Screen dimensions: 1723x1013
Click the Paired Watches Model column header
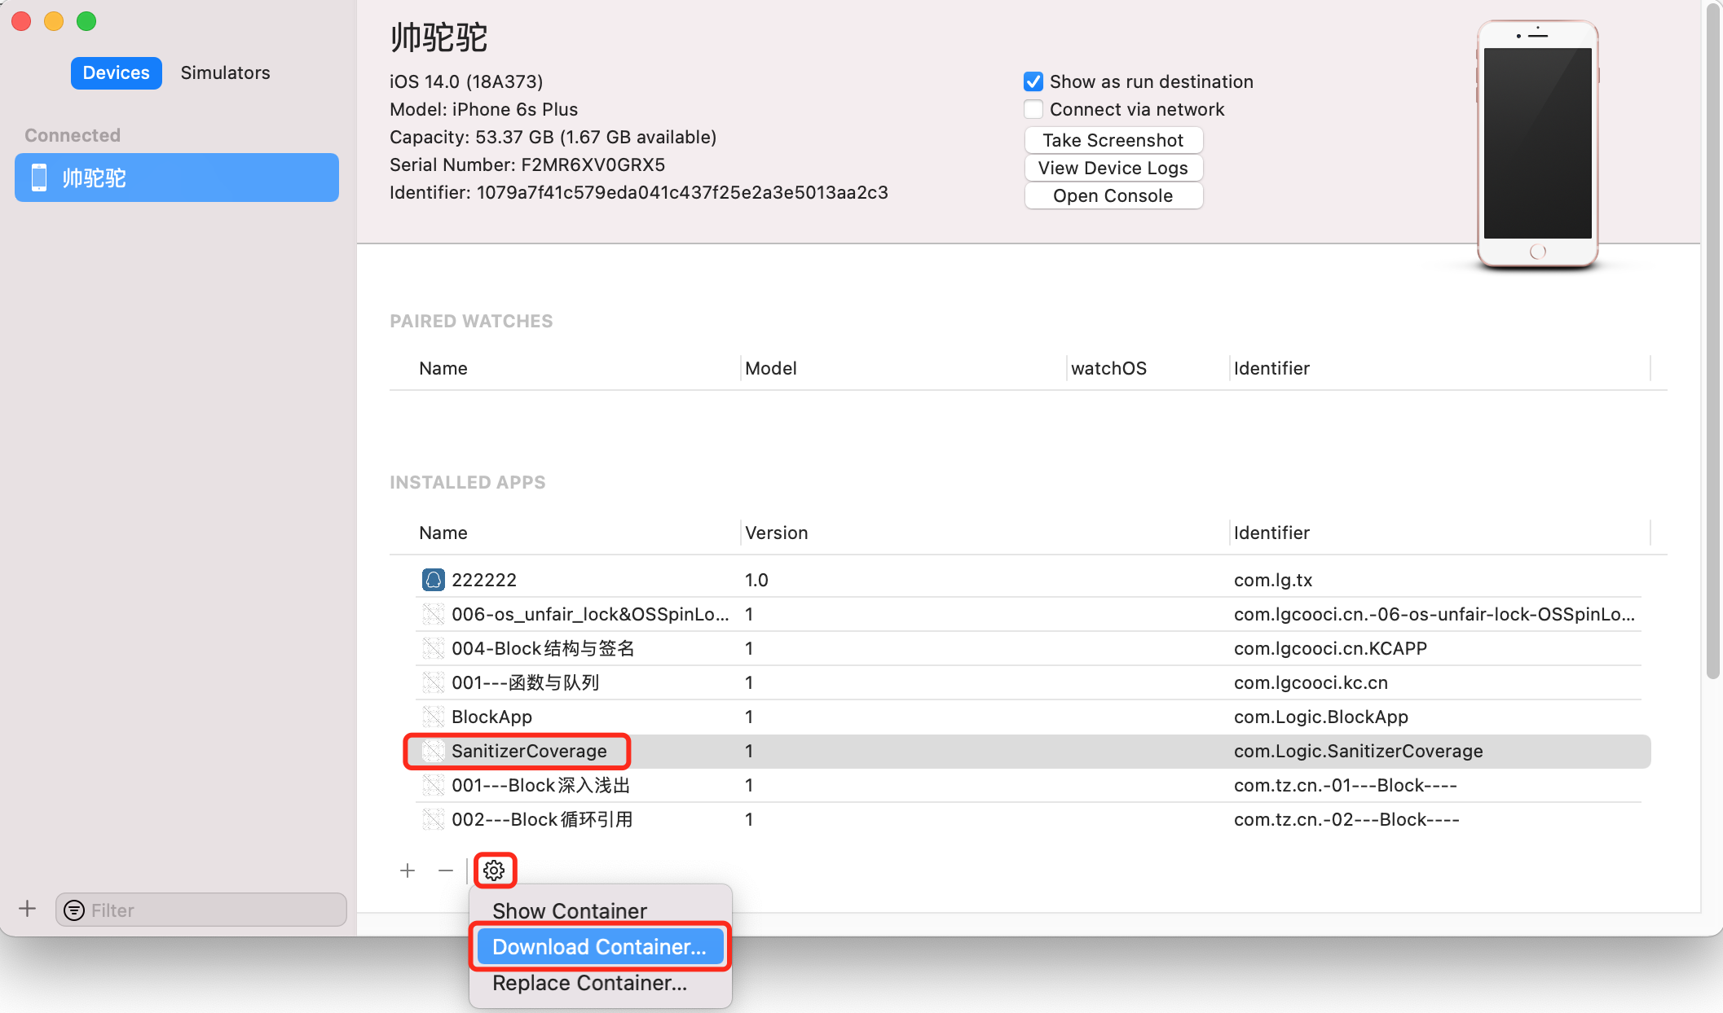tap(771, 368)
